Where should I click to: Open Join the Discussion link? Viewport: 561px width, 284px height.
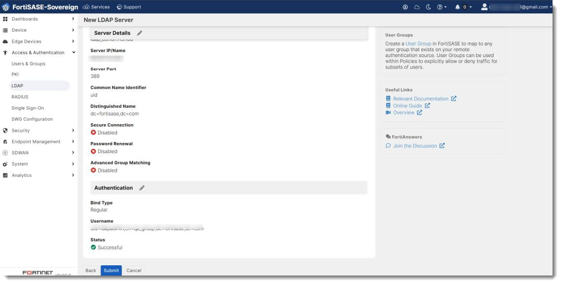415,146
